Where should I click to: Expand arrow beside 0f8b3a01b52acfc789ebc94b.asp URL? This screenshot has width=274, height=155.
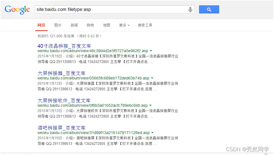click(x=150, y=105)
